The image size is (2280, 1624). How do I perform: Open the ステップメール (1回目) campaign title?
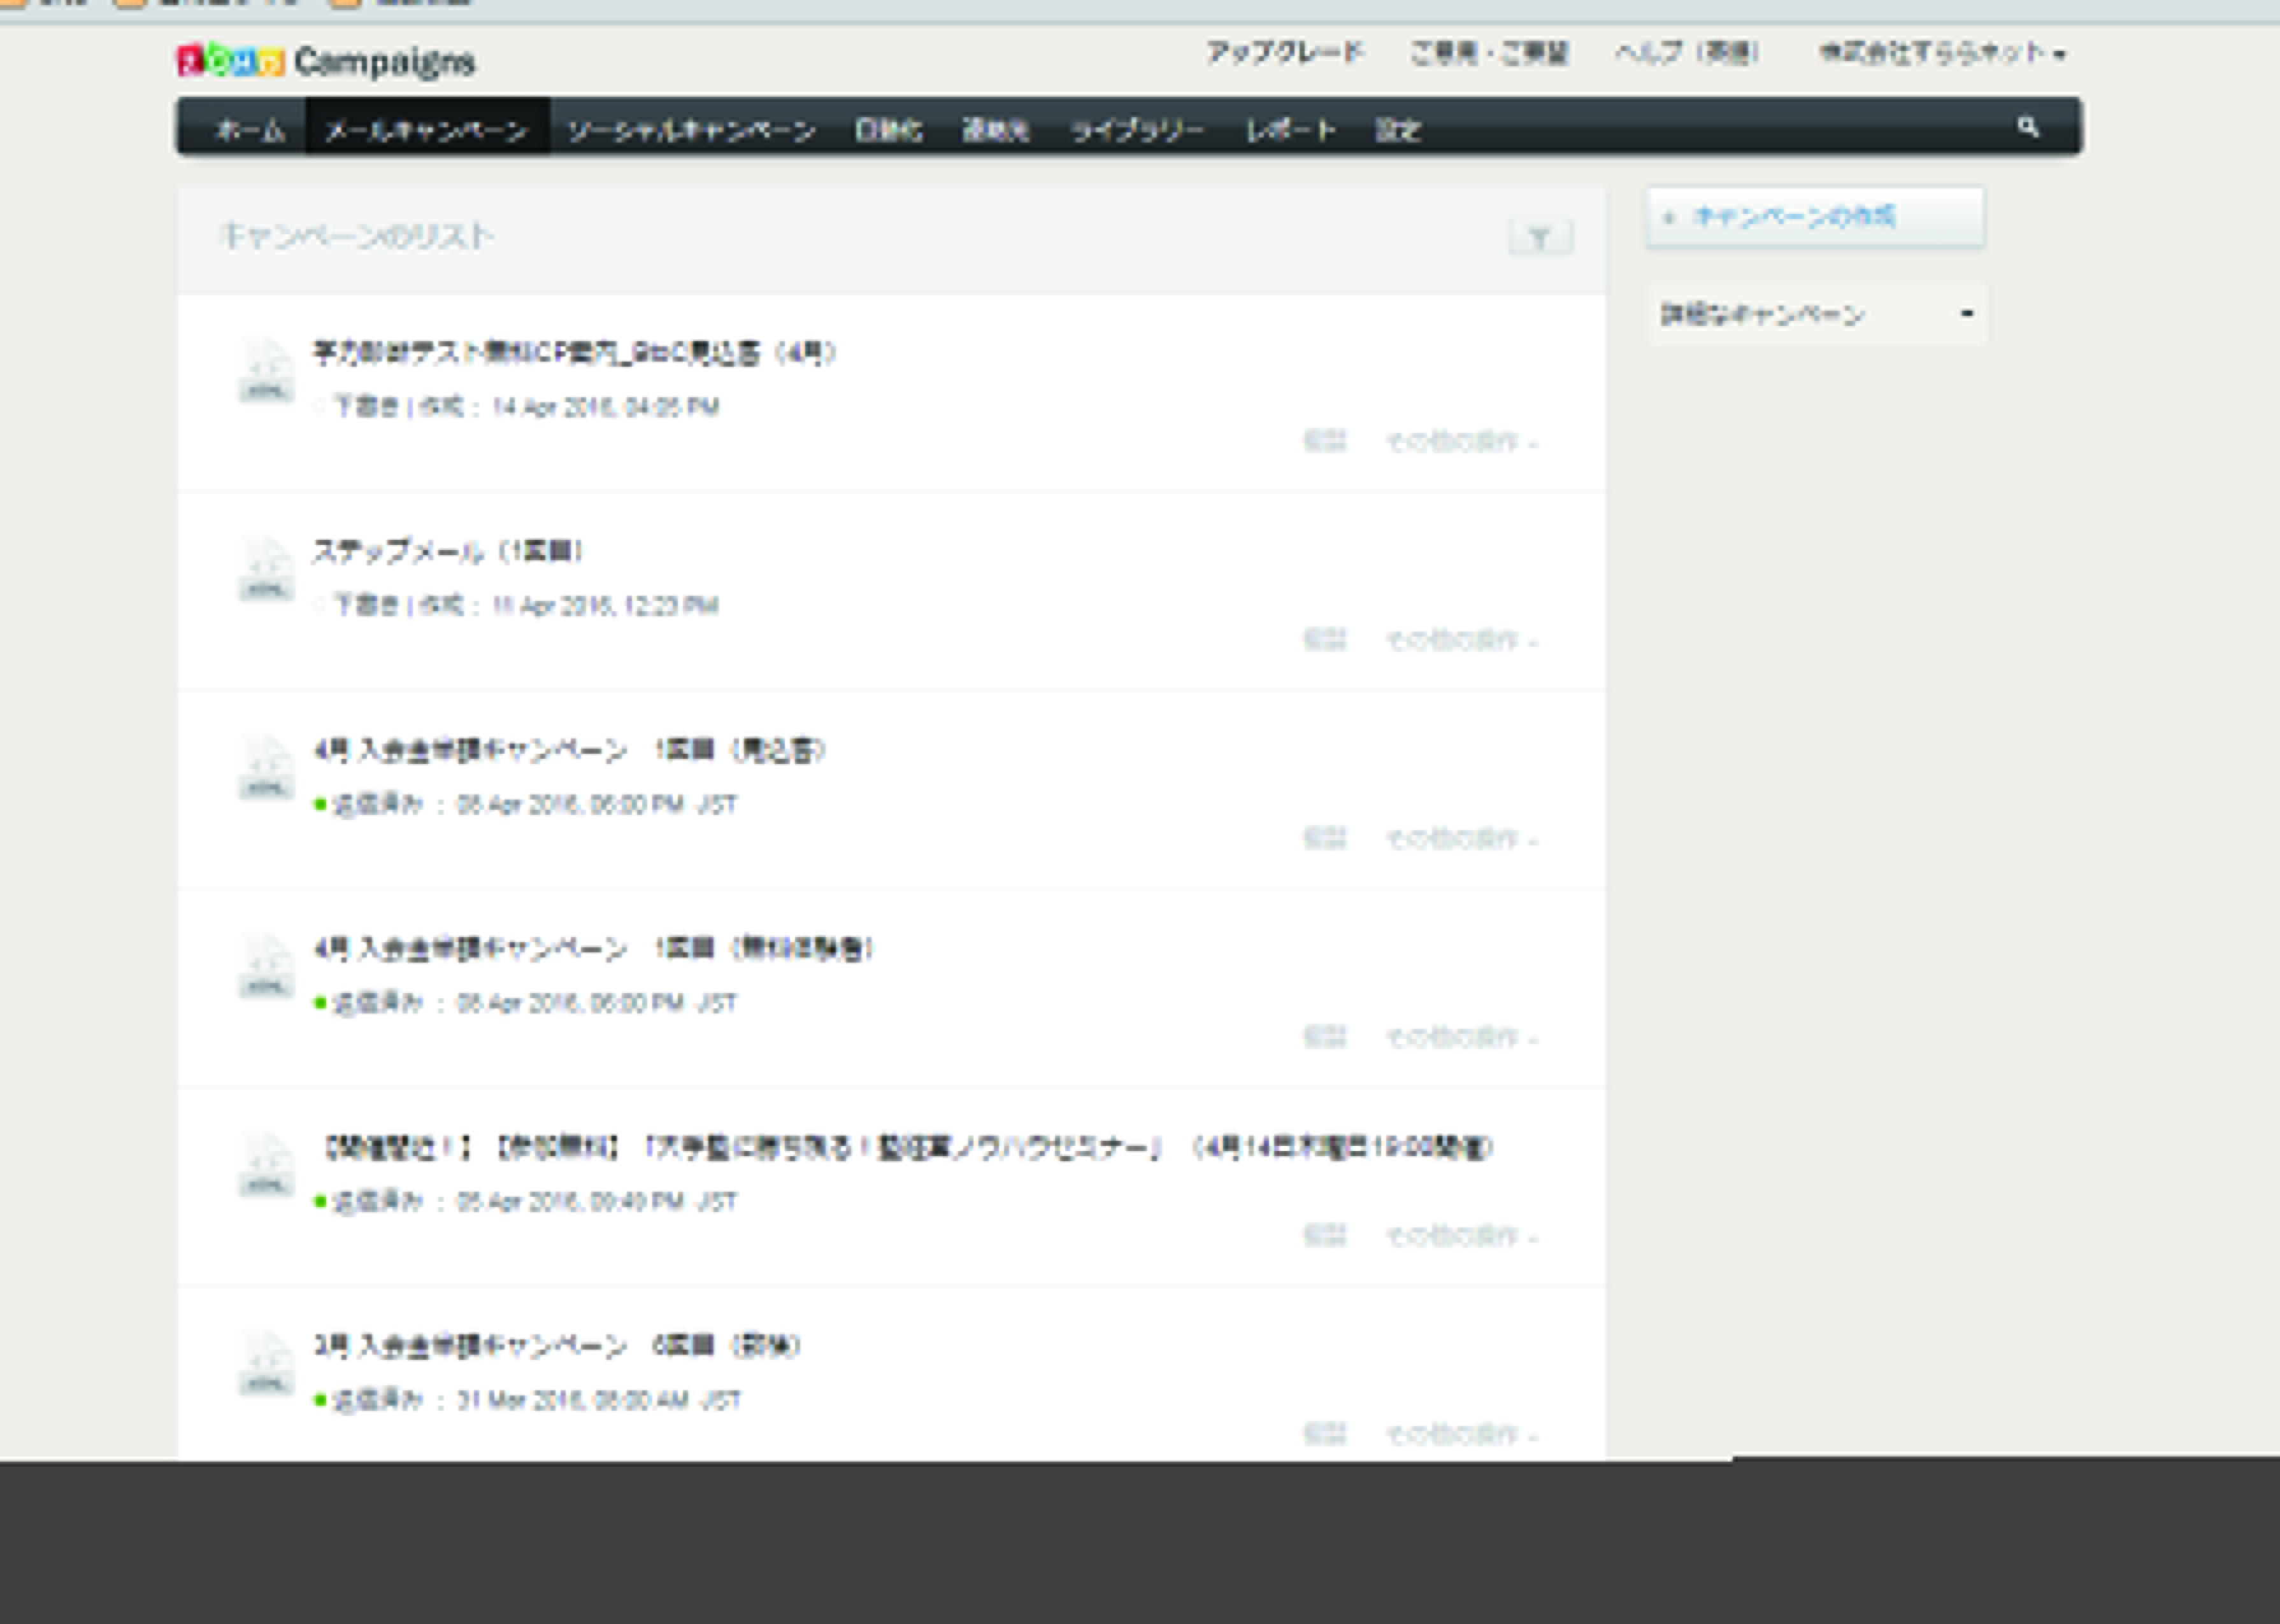(447, 551)
